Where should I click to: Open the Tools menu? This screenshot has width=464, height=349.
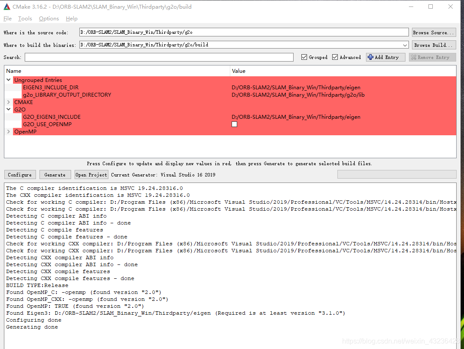coord(25,18)
